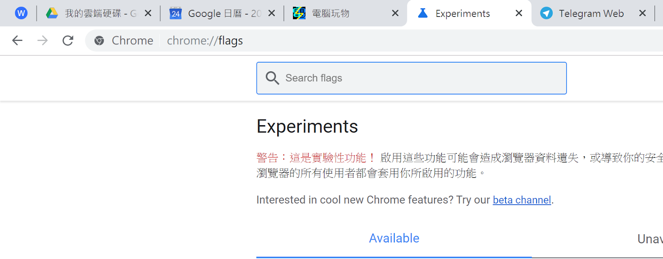This screenshot has height=259, width=663.
Task: Reload the chrome://flags page
Action: click(x=68, y=41)
